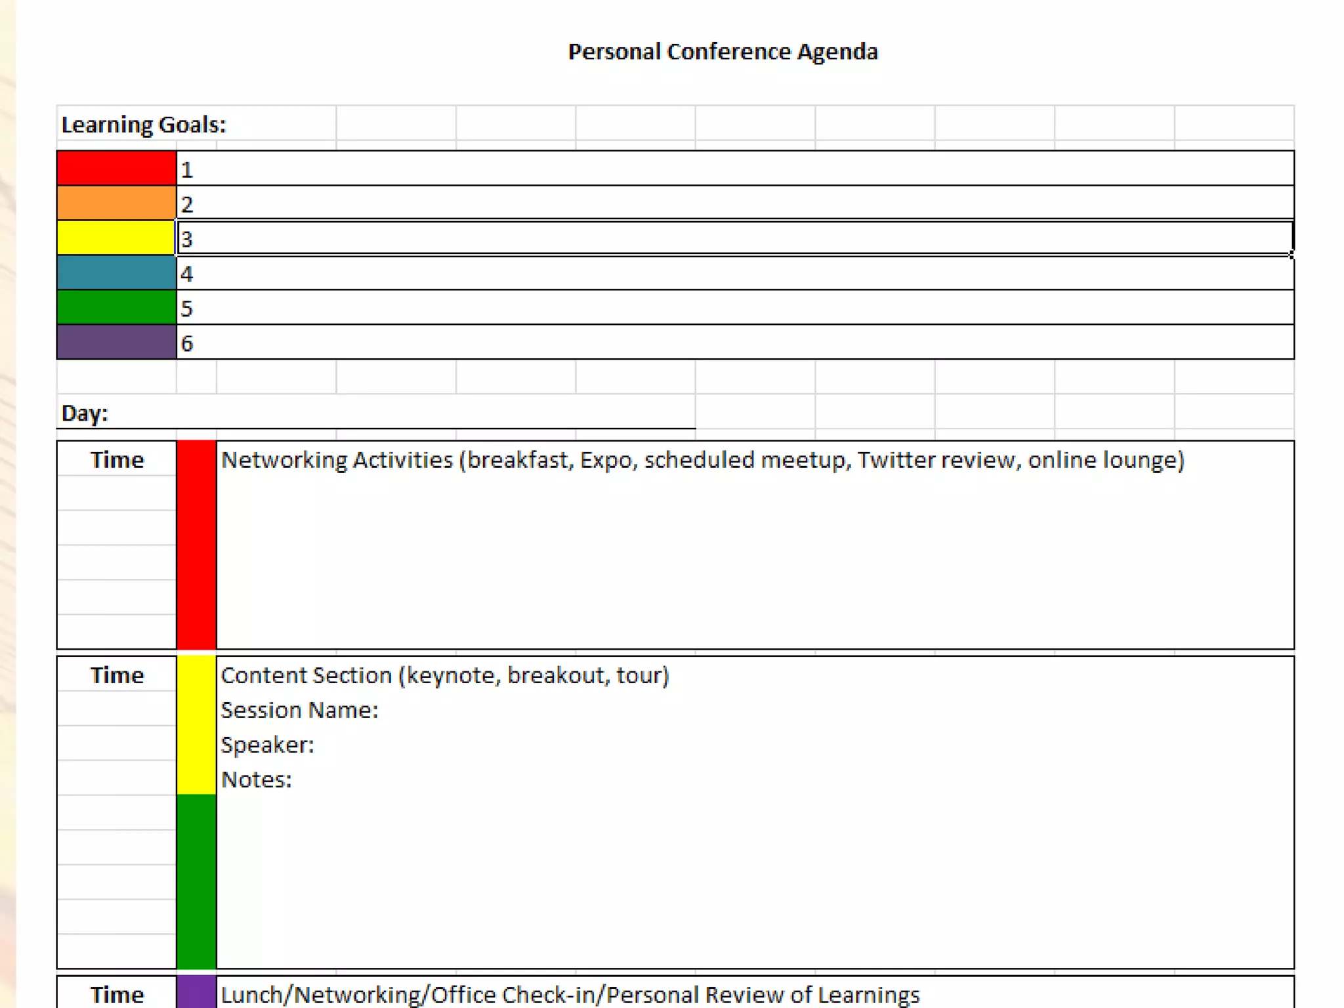Select learning goal row 4 cell

point(735,273)
